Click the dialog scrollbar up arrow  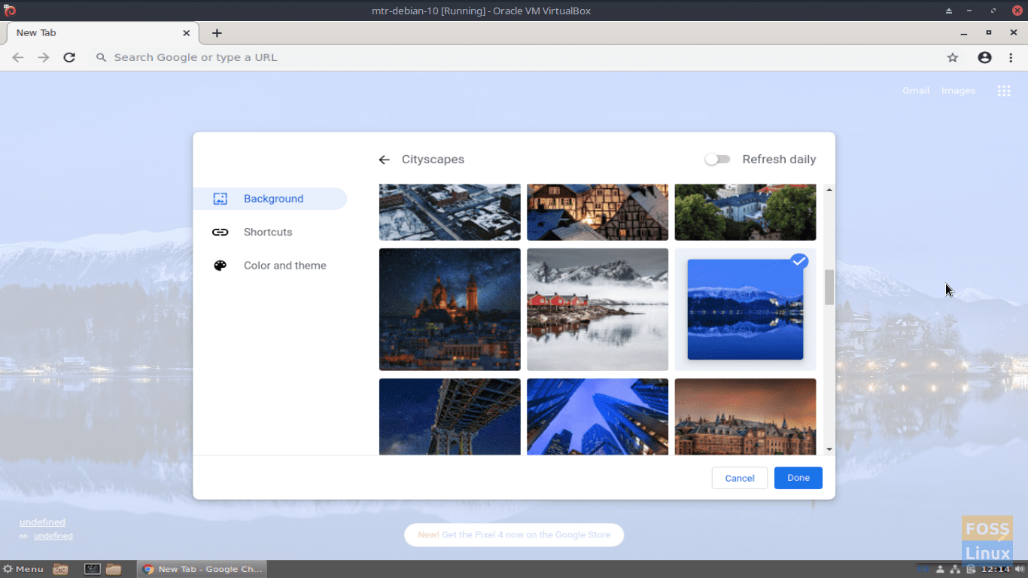(x=829, y=190)
